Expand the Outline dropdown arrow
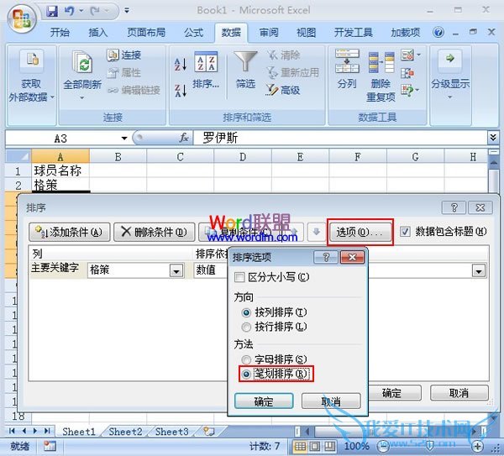This screenshot has width=504, height=456. [x=450, y=97]
